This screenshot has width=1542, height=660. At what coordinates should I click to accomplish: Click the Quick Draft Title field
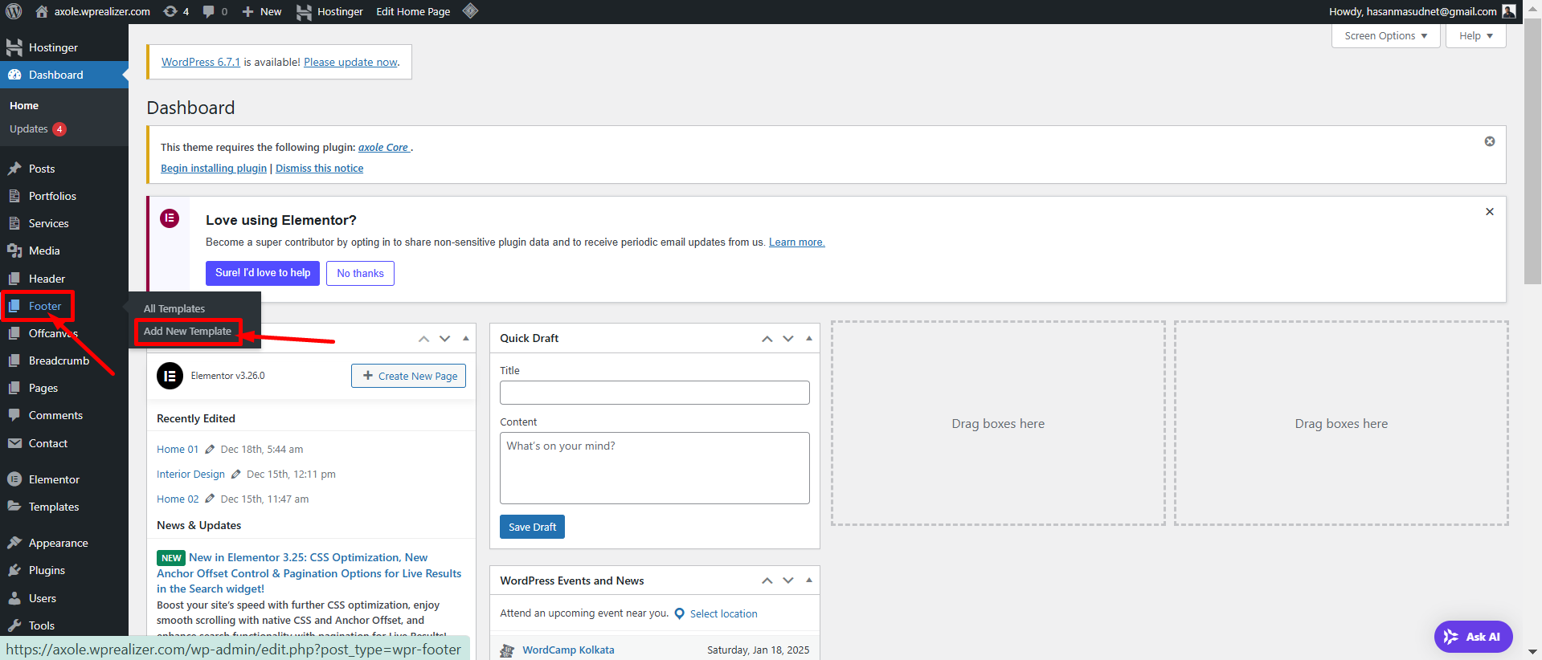[x=655, y=393]
